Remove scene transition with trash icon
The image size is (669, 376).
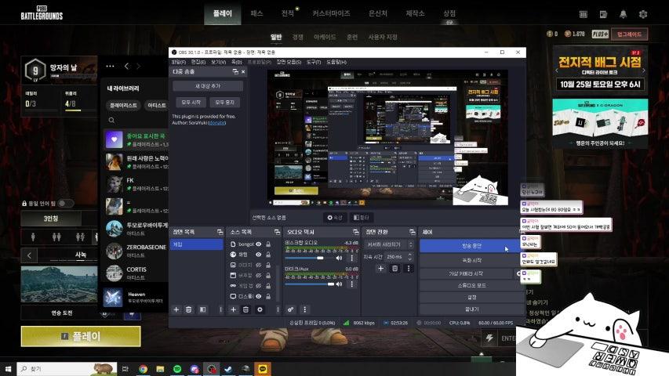394,268
